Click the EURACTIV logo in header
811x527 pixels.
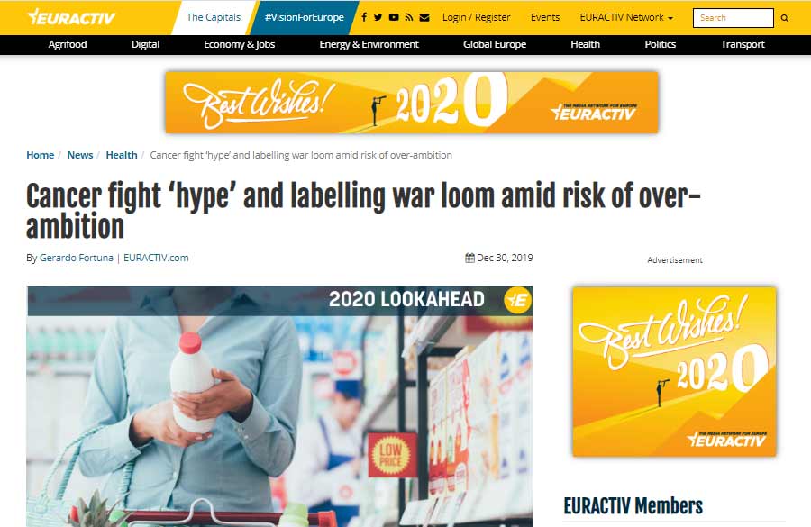click(x=71, y=17)
